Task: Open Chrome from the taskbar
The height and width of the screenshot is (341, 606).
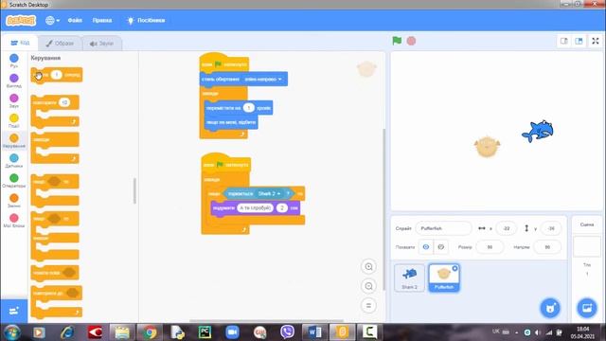Action: click(x=150, y=332)
